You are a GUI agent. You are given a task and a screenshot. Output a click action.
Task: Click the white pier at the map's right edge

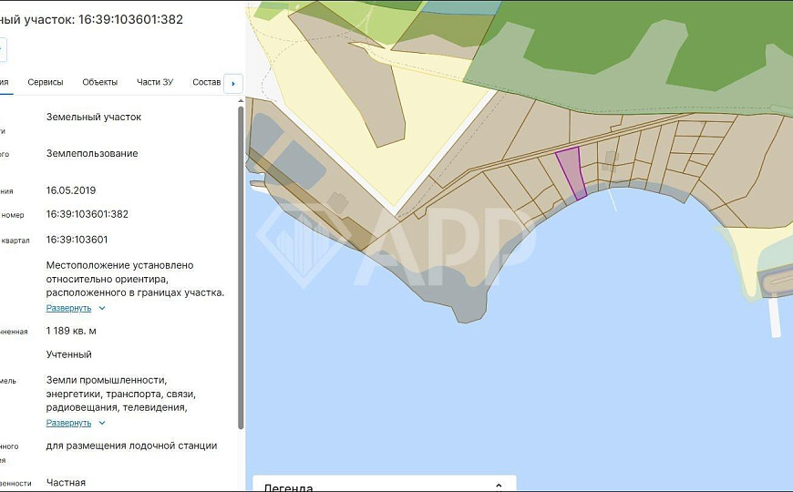[x=775, y=316]
